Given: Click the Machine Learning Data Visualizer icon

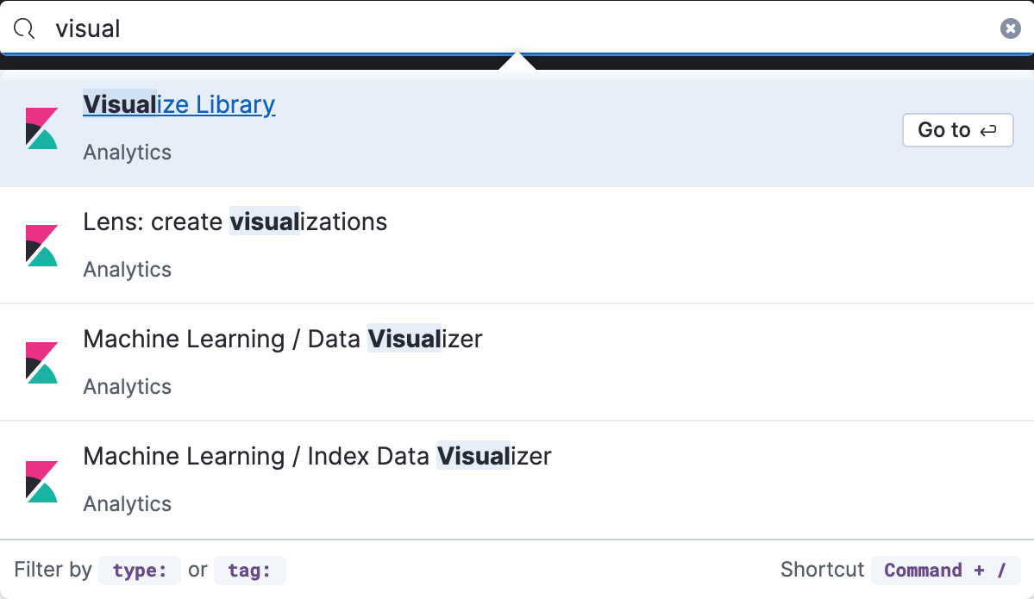Looking at the screenshot, I should coord(41,362).
